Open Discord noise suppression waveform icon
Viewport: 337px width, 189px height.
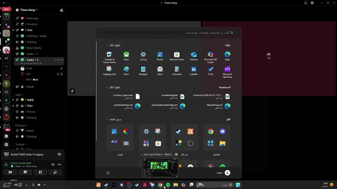(x=53, y=165)
